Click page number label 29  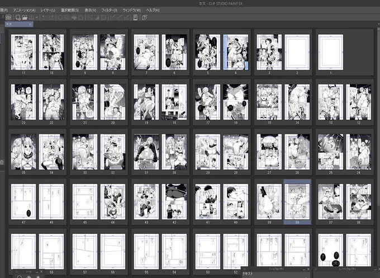pos(208,172)
